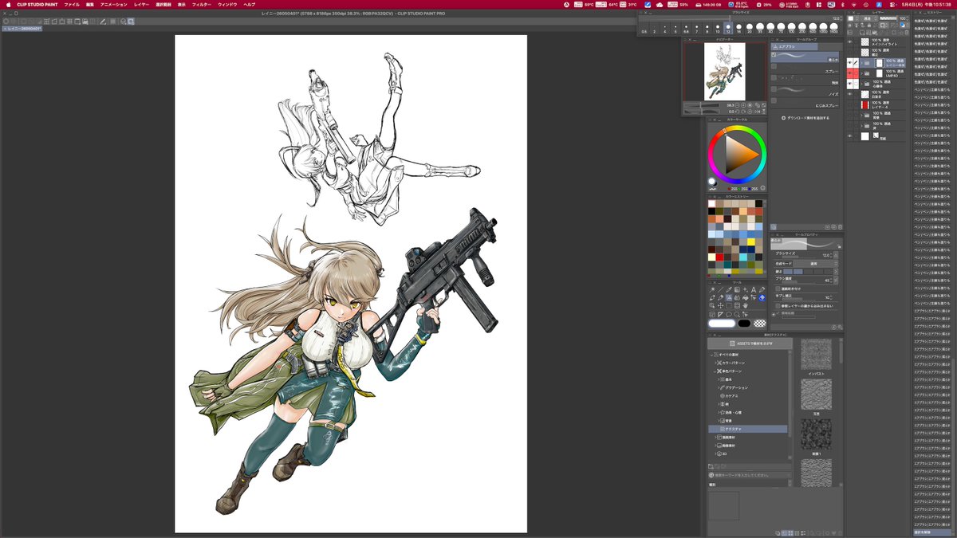Switch to レイニー26050401 canvas tab
Image resolution: width=957 pixels, height=538 pixels.
click(24, 28)
